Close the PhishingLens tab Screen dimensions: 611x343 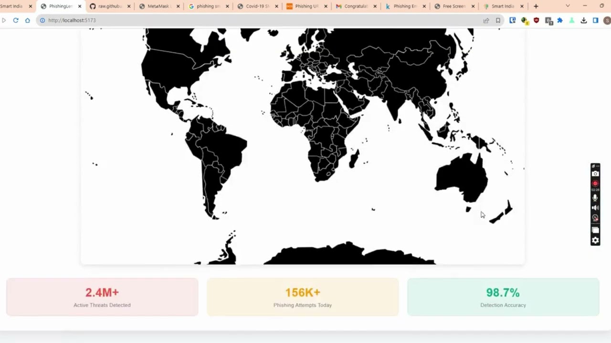click(80, 6)
